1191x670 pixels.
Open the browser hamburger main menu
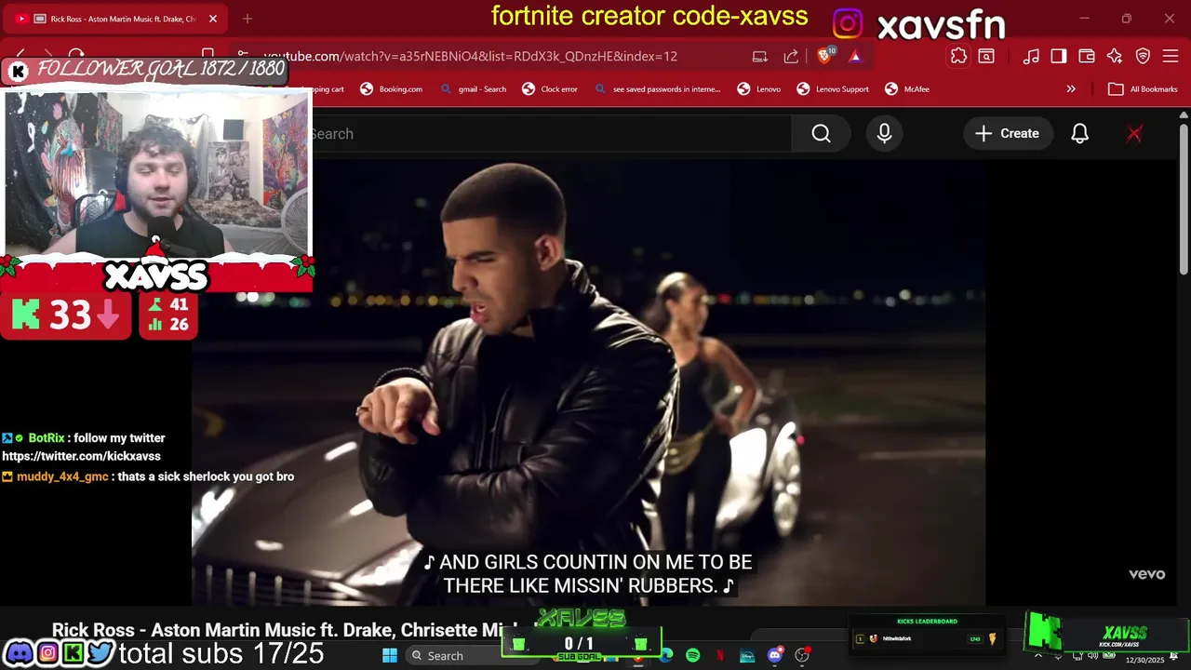coord(1171,56)
